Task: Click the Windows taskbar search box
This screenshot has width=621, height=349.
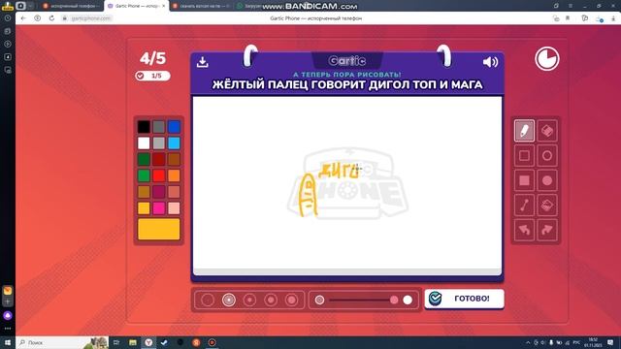Action: (62, 342)
